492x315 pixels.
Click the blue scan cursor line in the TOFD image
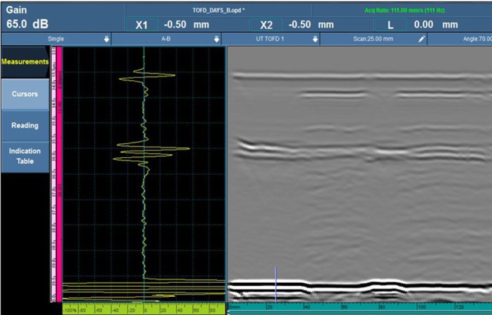(276, 285)
